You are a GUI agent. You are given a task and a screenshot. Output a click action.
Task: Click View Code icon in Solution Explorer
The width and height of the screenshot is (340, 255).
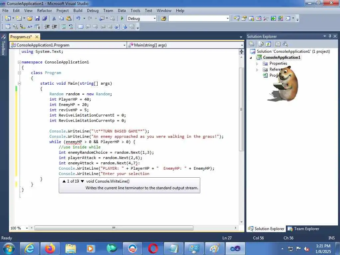[x=278, y=44]
